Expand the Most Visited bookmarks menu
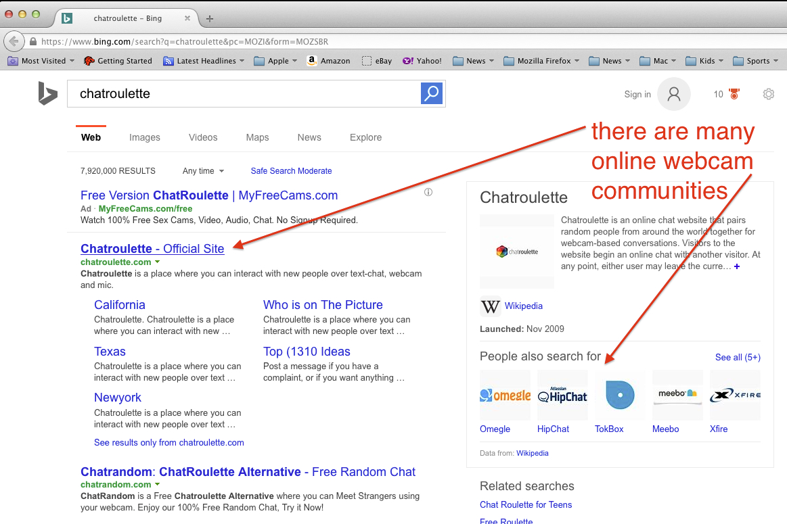The width and height of the screenshot is (787, 524). [x=41, y=61]
